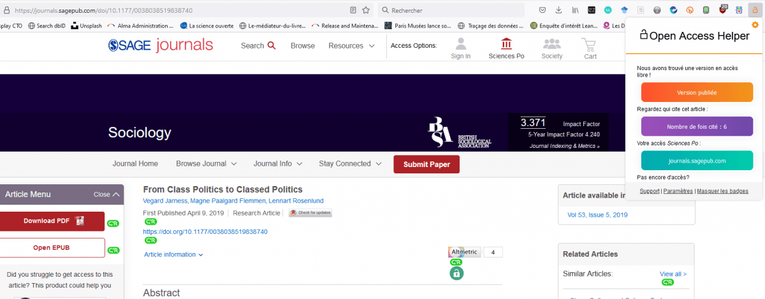Image resolution: width=765 pixels, height=299 pixels.
Task: Expand the Article information section
Action: 173,254
